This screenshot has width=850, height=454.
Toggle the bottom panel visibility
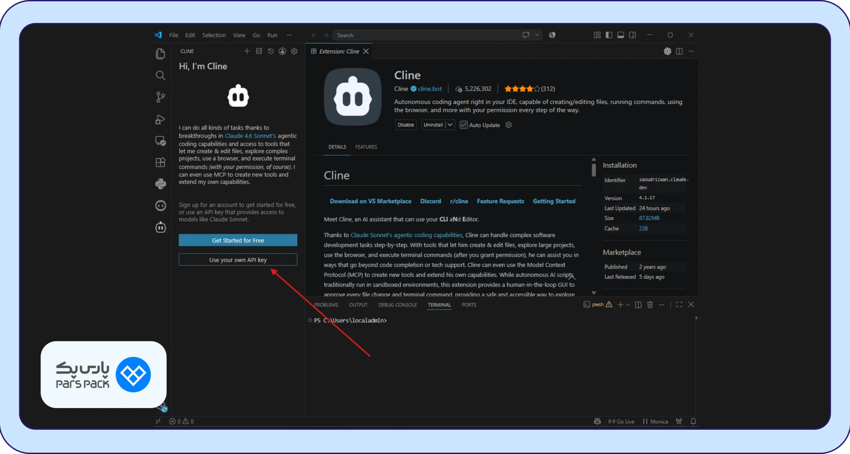pyautogui.click(x=621, y=35)
